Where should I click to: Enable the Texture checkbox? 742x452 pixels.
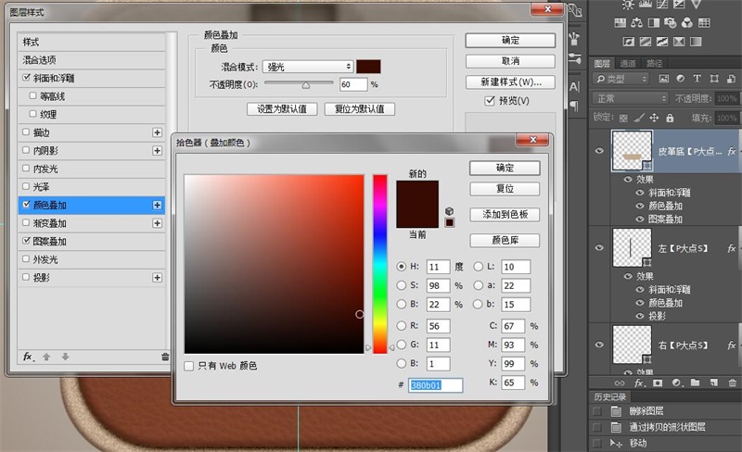click(x=32, y=114)
